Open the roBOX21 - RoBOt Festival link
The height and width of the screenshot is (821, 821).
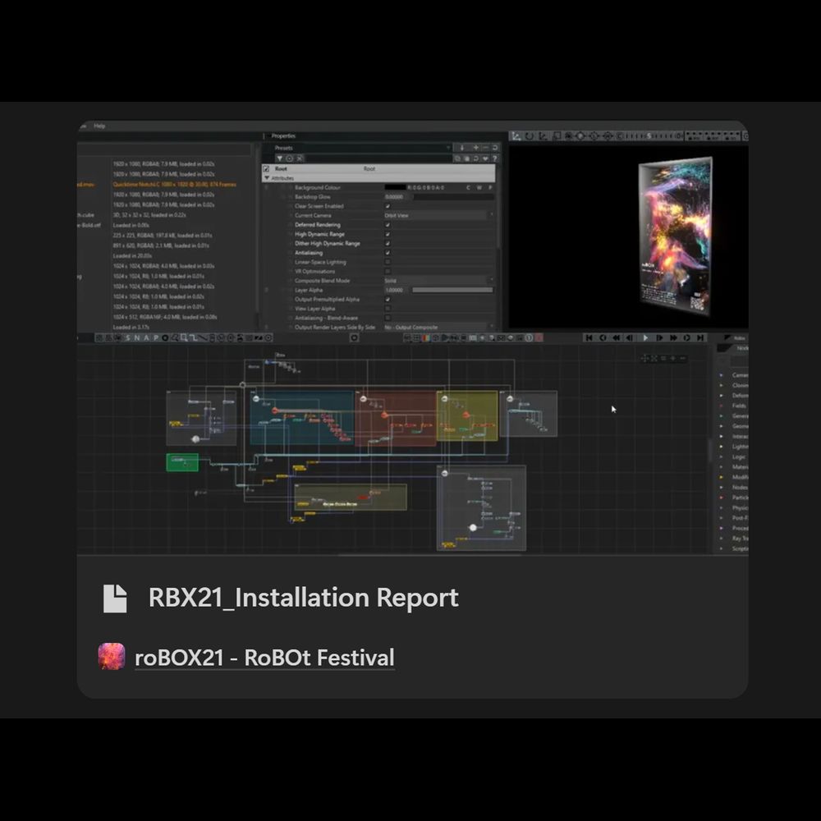(264, 658)
